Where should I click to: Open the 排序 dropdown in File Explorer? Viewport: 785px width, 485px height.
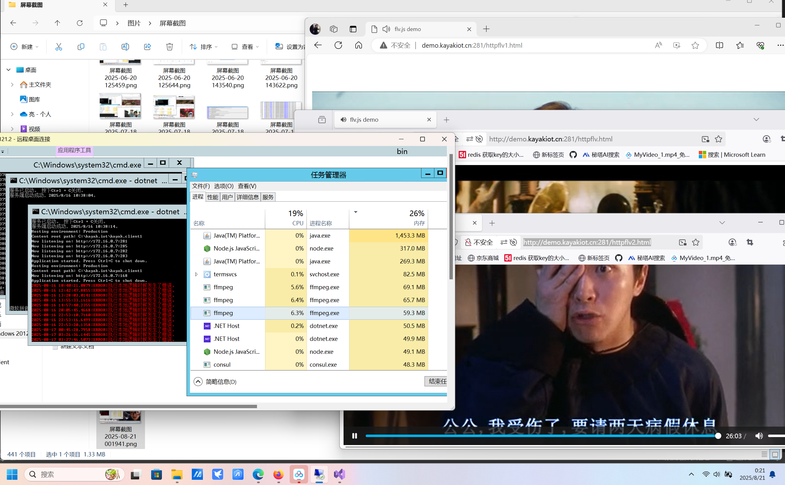pyautogui.click(x=203, y=46)
